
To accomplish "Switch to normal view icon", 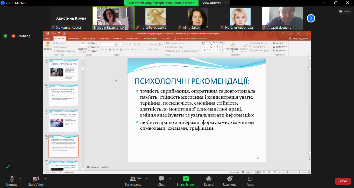I will pos(258,172).
